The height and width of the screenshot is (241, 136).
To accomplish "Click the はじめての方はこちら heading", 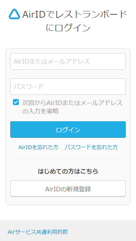I will tap(68, 171).
